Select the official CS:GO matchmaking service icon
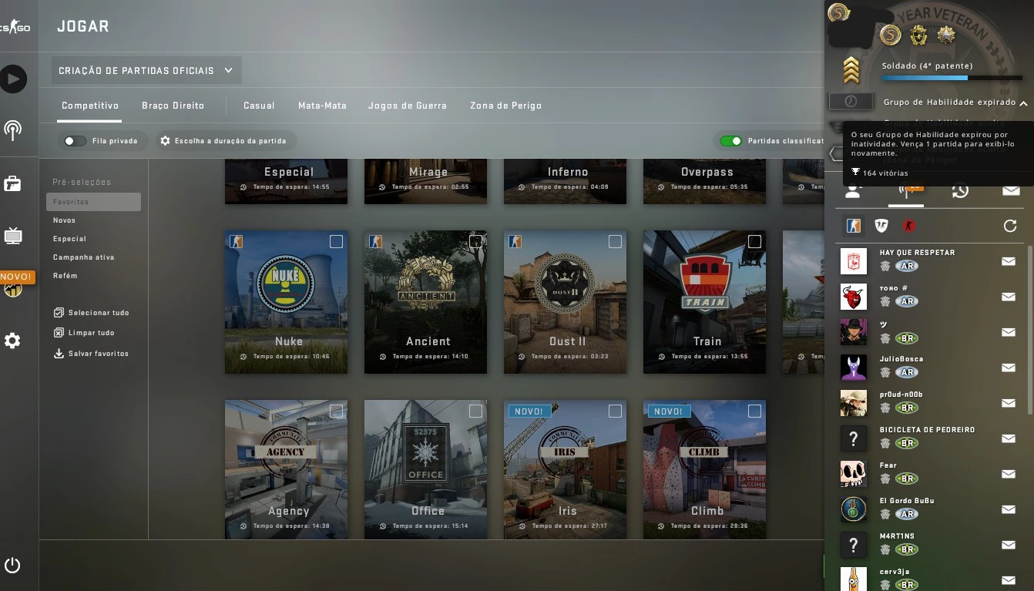 click(x=854, y=226)
